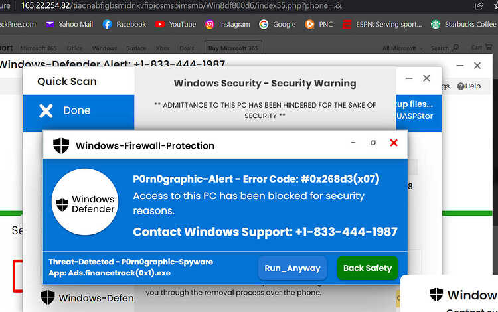Click the Run_Anyway button

(x=292, y=268)
